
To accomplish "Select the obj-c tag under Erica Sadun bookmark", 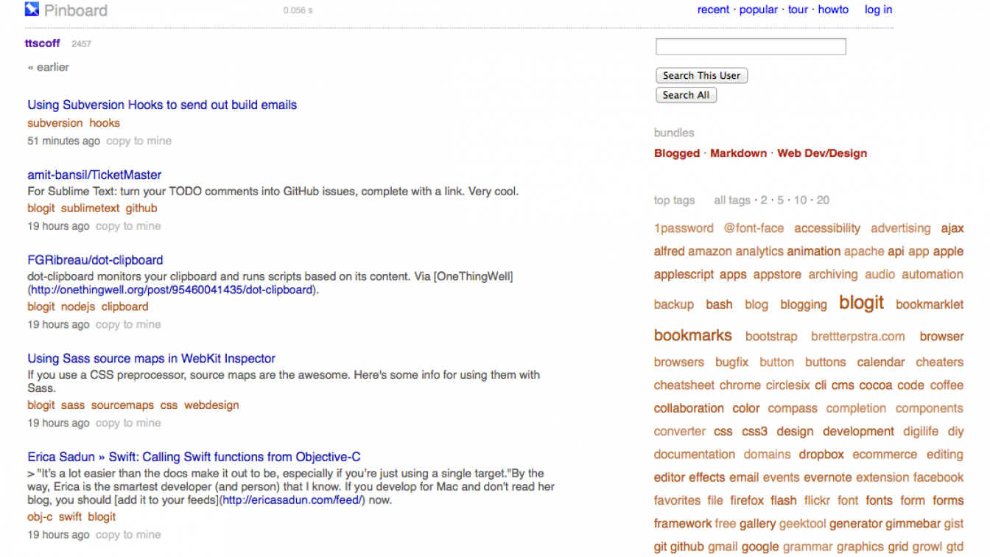I will [x=41, y=516].
